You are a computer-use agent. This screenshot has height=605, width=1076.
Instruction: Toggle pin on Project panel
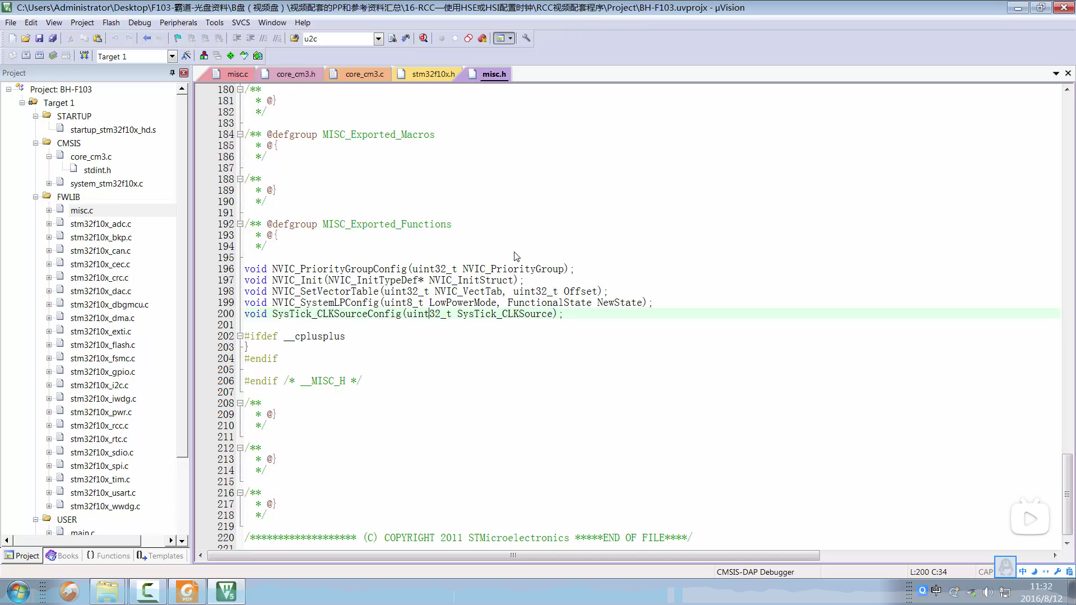coord(172,73)
